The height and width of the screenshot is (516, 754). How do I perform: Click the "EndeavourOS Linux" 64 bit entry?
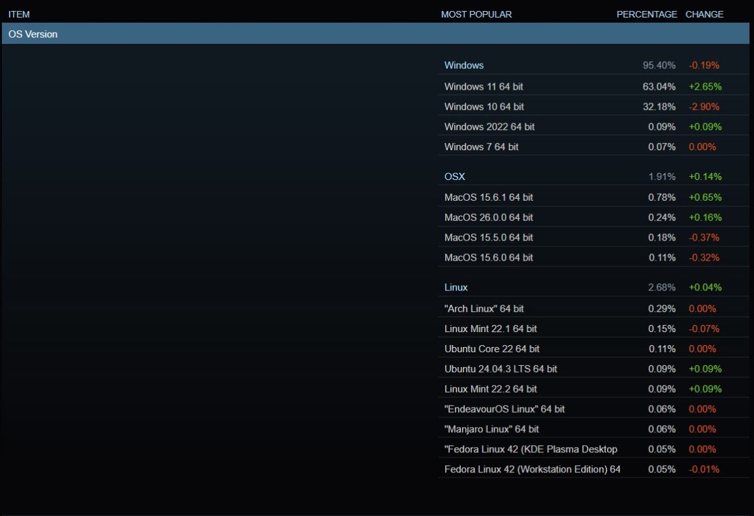[504, 409]
